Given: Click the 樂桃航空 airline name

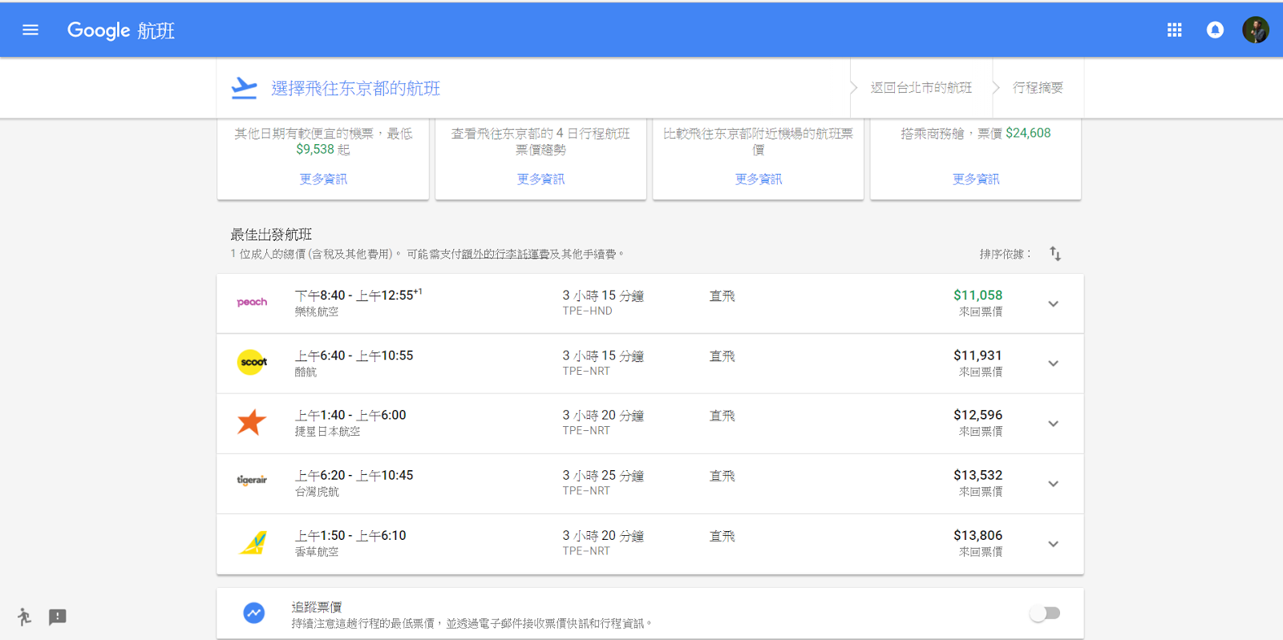Looking at the screenshot, I should pyautogui.click(x=317, y=312).
